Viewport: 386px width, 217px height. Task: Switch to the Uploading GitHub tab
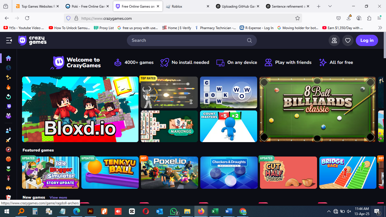[237, 6]
